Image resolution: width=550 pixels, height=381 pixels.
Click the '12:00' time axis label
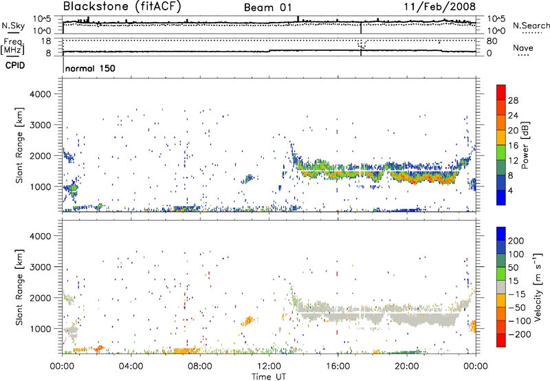(269, 367)
